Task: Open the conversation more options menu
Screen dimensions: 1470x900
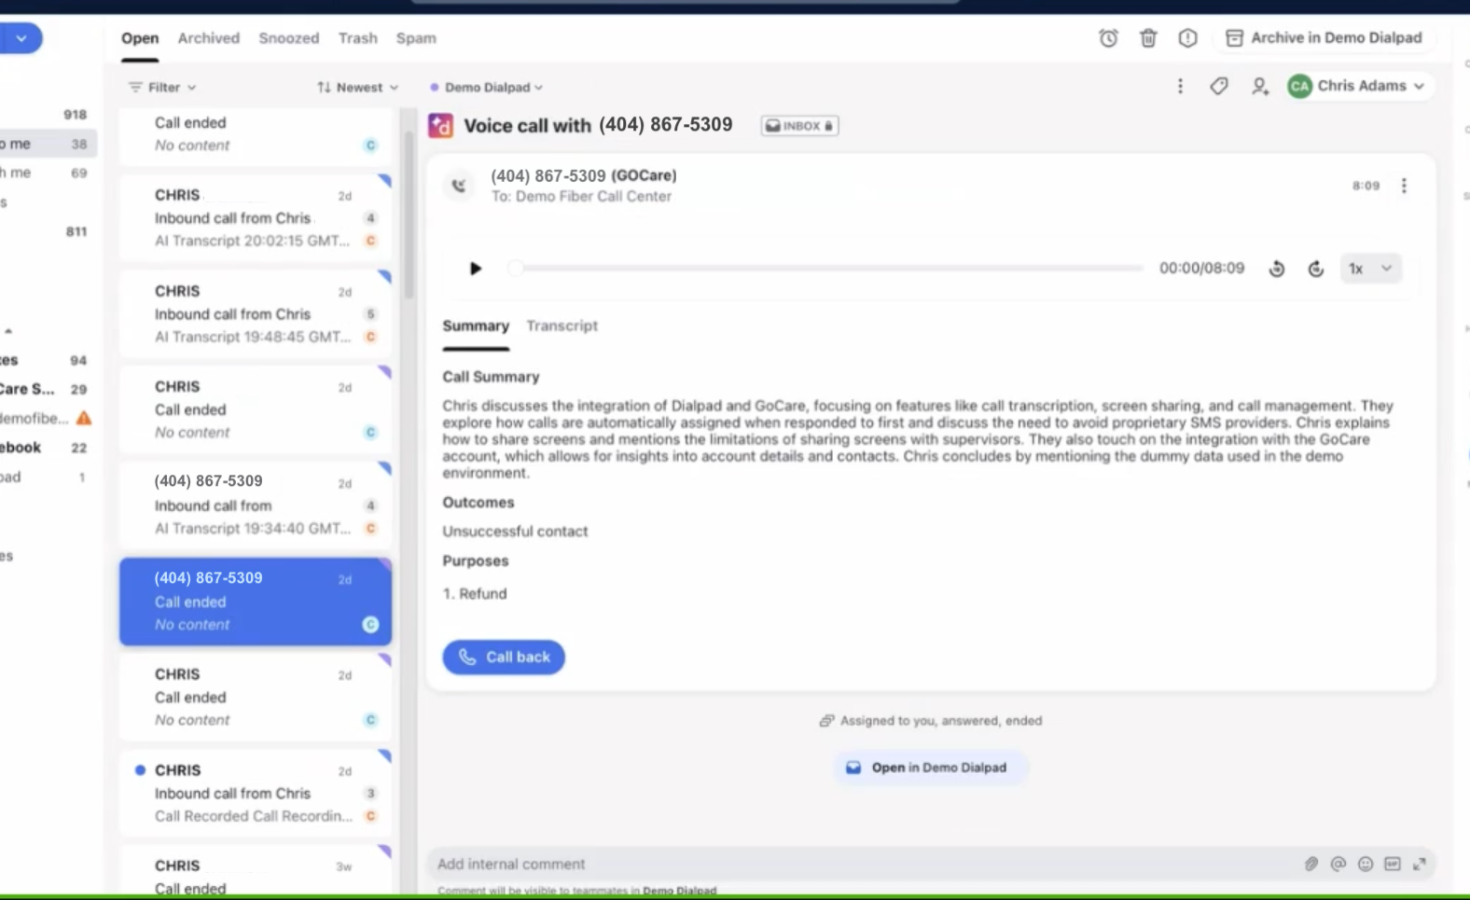Action: tap(1180, 86)
